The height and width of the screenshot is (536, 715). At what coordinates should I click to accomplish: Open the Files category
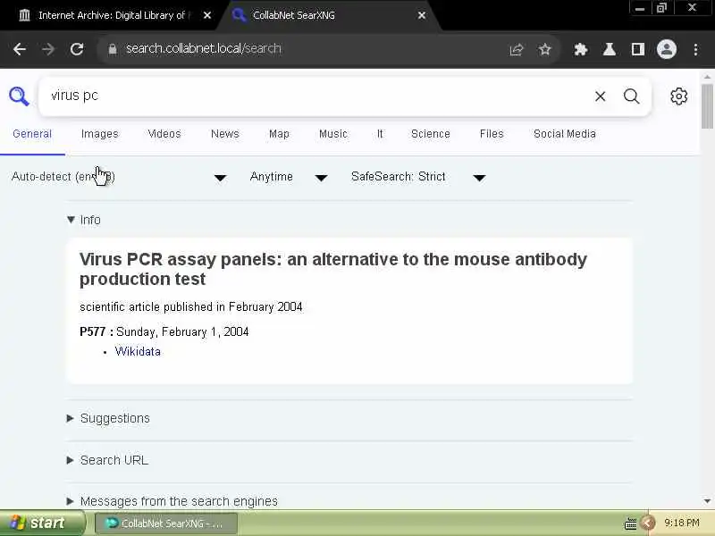(492, 134)
